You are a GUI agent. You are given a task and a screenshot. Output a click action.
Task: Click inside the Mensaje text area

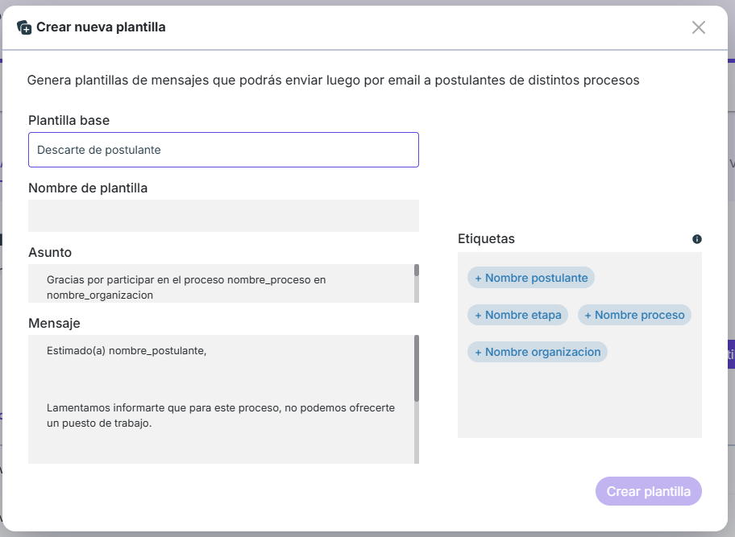[222, 399]
